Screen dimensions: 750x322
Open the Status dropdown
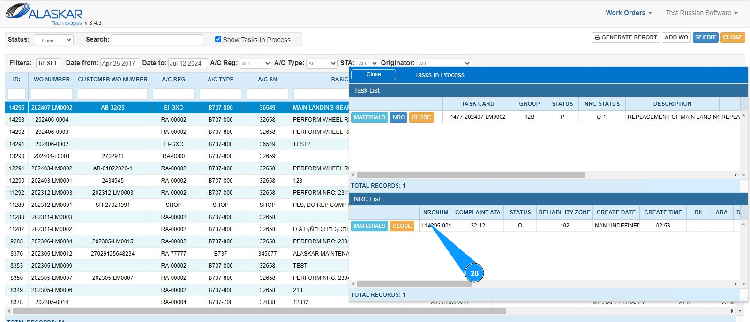coord(53,40)
